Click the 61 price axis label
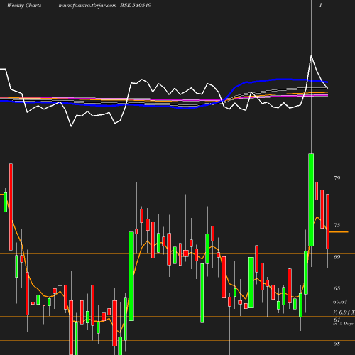The image size is (355, 355). point(337,319)
